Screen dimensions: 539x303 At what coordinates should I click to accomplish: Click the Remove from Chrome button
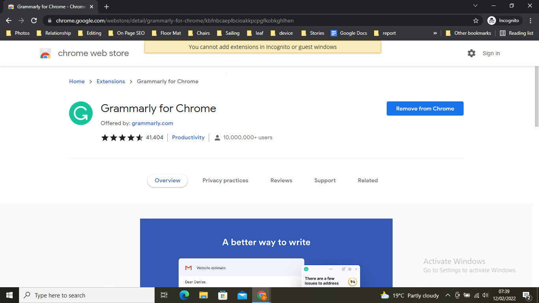(425, 108)
